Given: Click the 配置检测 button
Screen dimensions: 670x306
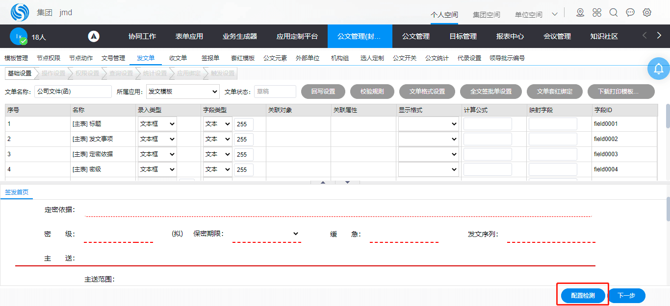Looking at the screenshot, I should tap(583, 296).
